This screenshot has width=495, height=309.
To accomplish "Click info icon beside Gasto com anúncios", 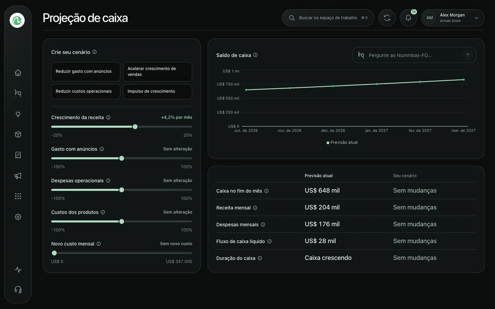I will click(102, 149).
